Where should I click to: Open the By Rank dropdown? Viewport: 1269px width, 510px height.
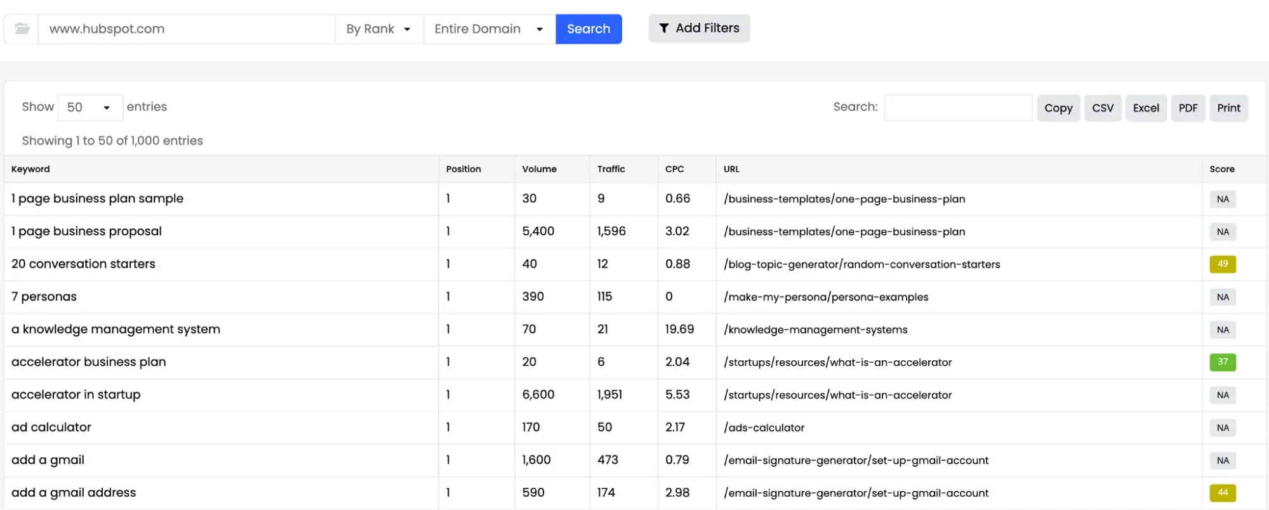coord(378,29)
